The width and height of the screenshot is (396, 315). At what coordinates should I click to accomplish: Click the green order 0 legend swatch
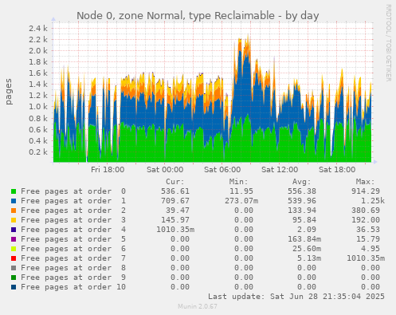tap(14, 191)
